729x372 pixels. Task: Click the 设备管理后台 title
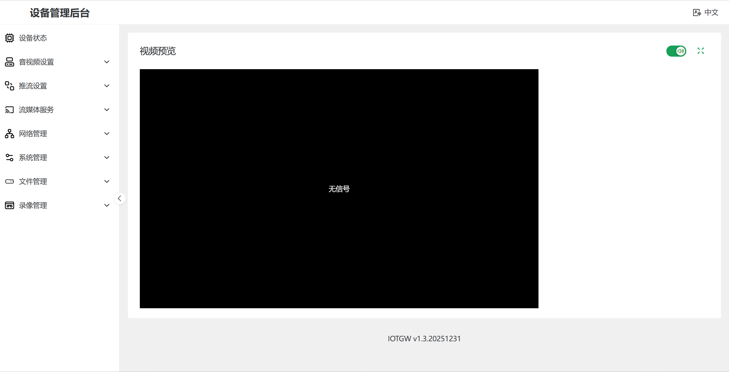pos(60,13)
